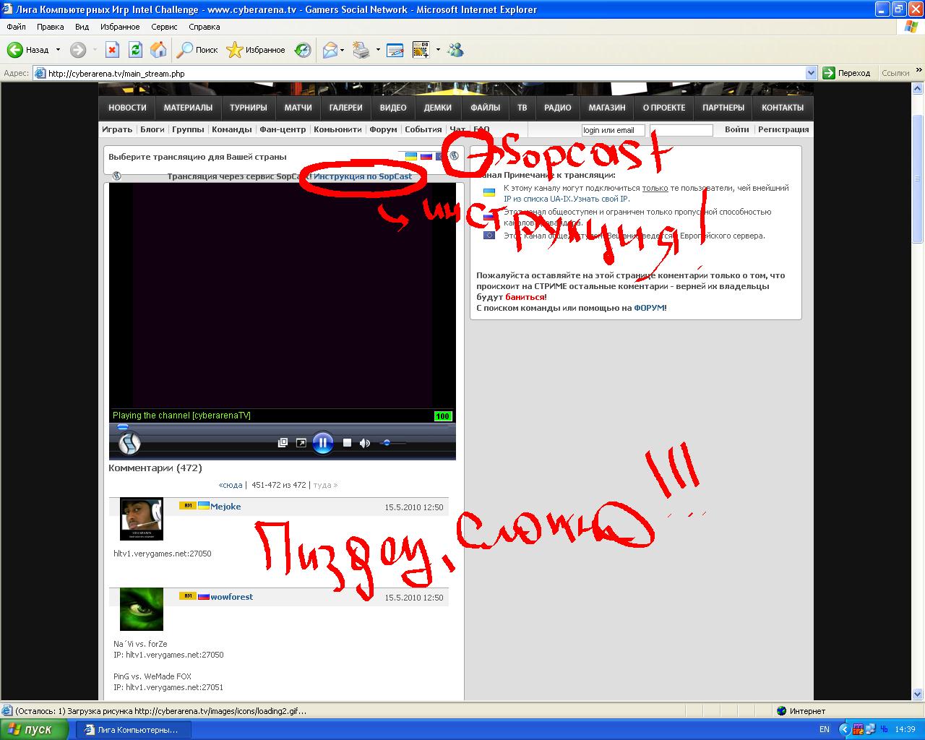This screenshot has width=925, height=740.
Task: Click the Играть link
Action: coord(117,129)
